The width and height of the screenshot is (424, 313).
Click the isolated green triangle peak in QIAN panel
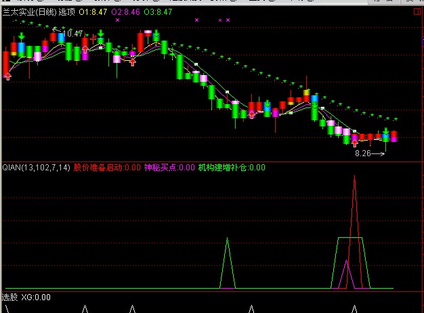point(228,239)
